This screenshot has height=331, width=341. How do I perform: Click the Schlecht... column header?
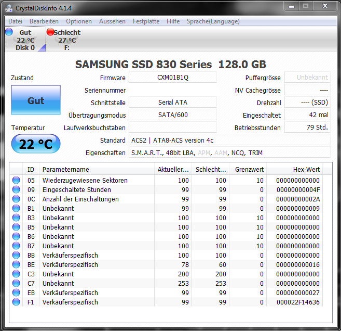211,170
